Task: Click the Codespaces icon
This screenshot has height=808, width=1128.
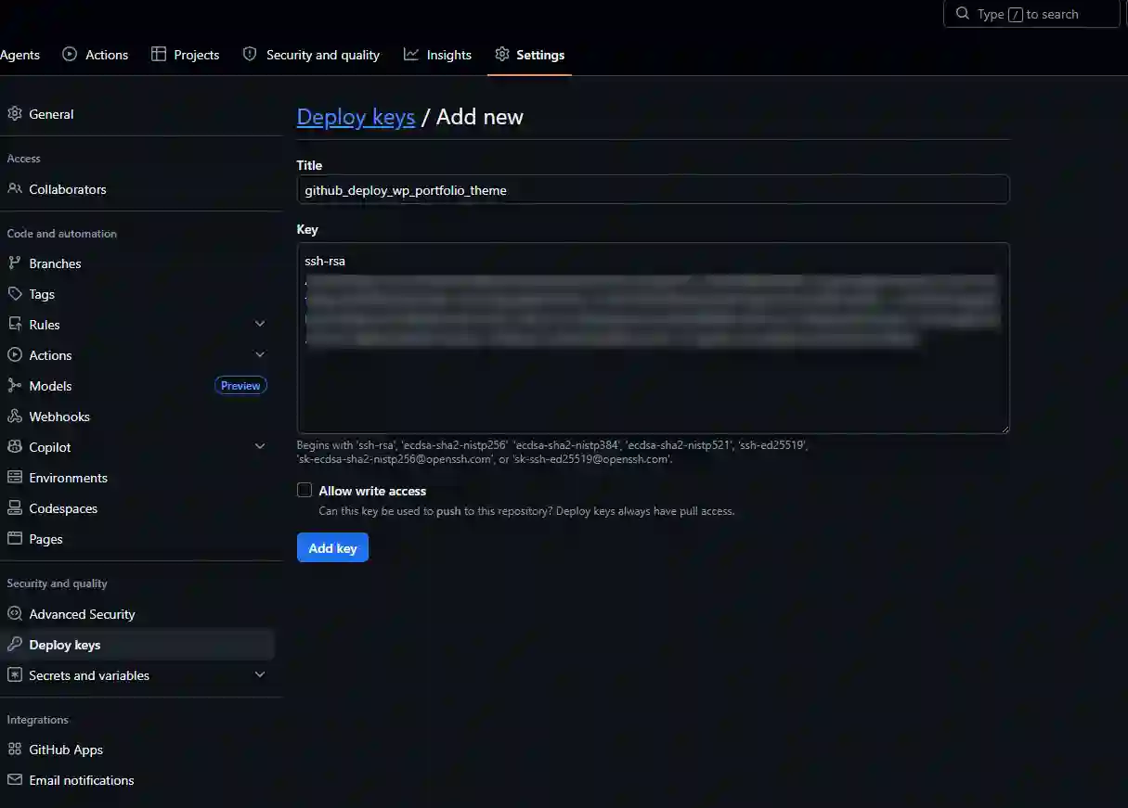Action: coord(14,508)
